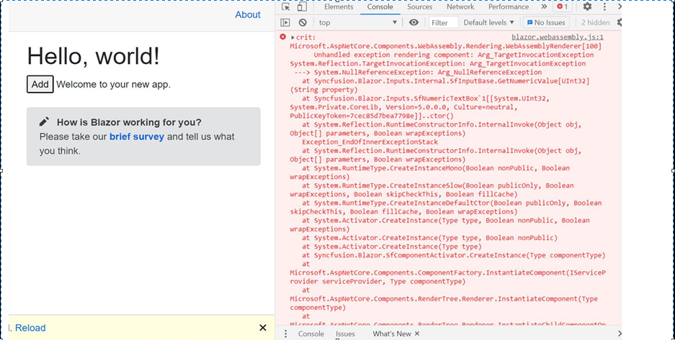The height and width of the screenshot is (340, 675).
Task: Open the Sources tab
Action: pyautogui.click(x=420, y=7)
